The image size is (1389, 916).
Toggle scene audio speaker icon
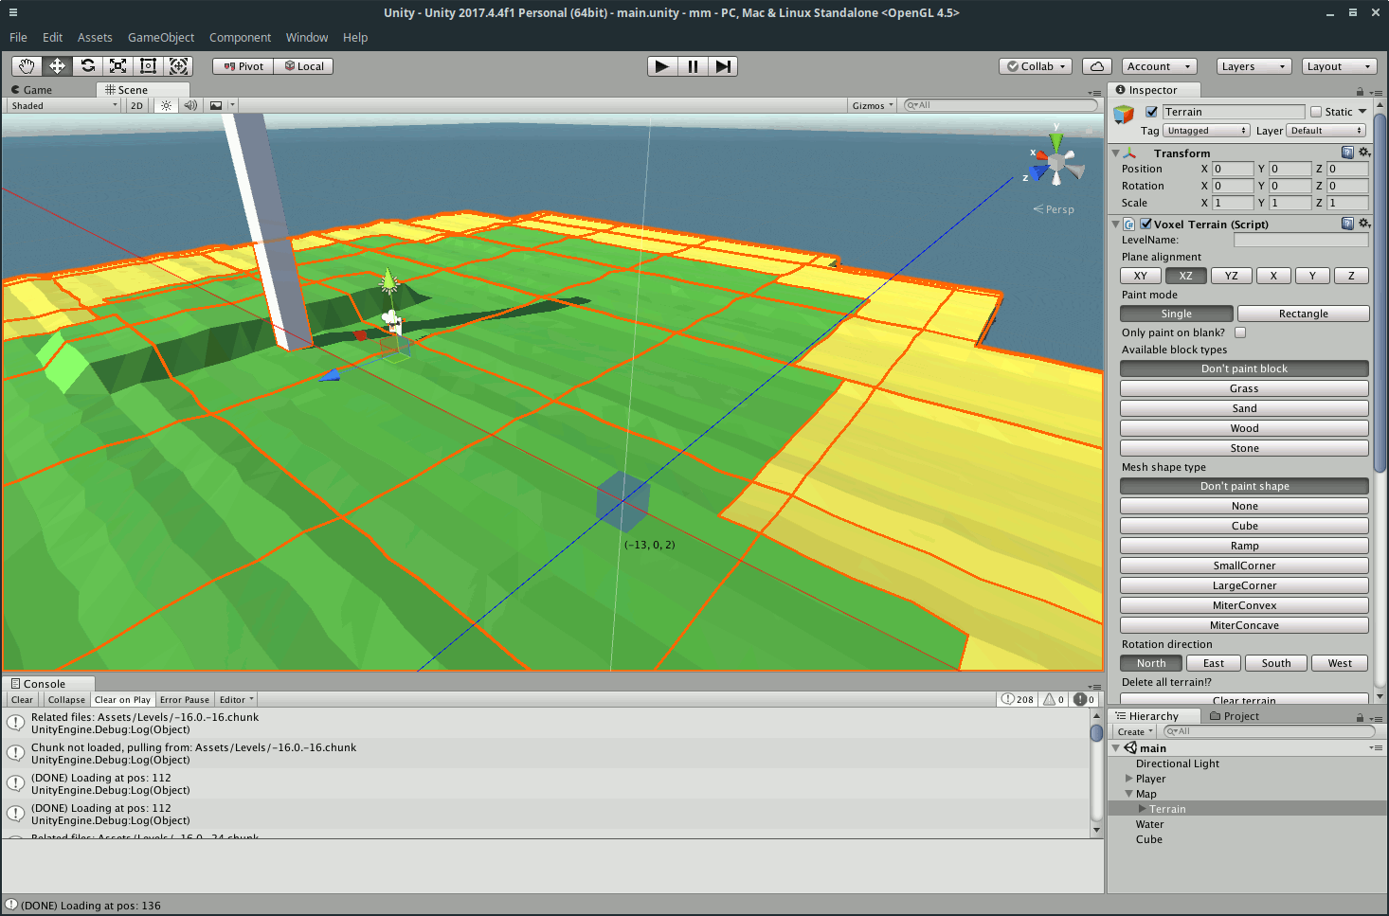tap(190, 105)
